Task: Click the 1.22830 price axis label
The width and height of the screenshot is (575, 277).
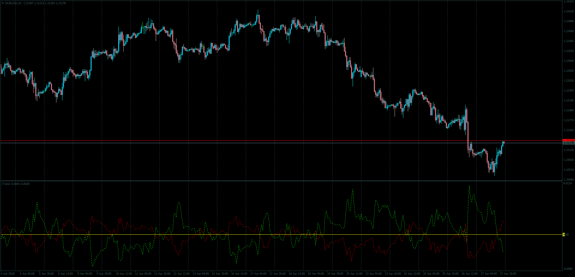Action: tap(569, 71)
